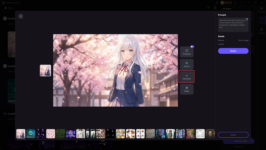266x150 pixels.
Task: Open the Disclaimer link at the bottom
Action: click(x=238, y=147)
